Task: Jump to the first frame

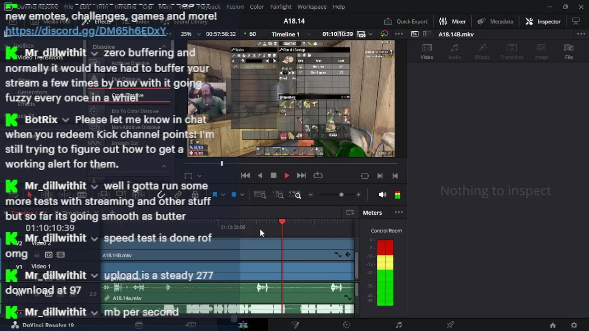Action: pyautogui.click(x=246, y=176)
